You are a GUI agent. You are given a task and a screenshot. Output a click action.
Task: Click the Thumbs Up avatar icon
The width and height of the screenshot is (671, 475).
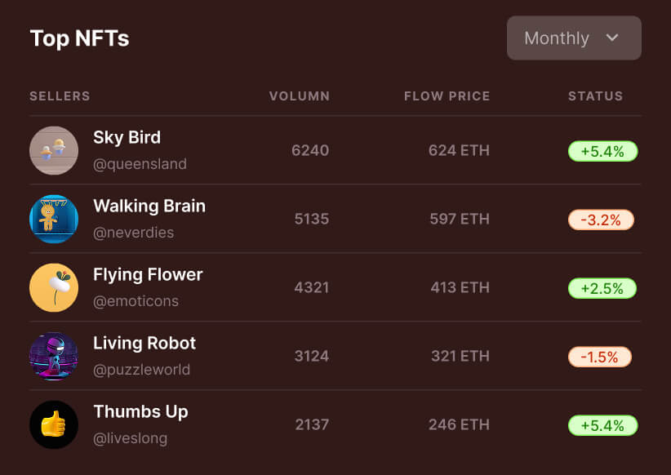tap(54, 424)
